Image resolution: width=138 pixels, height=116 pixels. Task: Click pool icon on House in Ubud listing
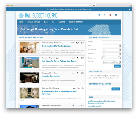pyautogui.click(x=82, y=73)
